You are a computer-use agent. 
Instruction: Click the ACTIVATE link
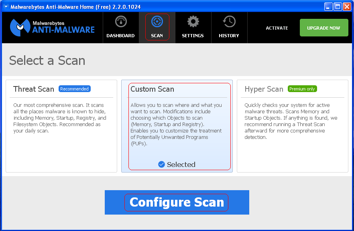click(277, 28)
